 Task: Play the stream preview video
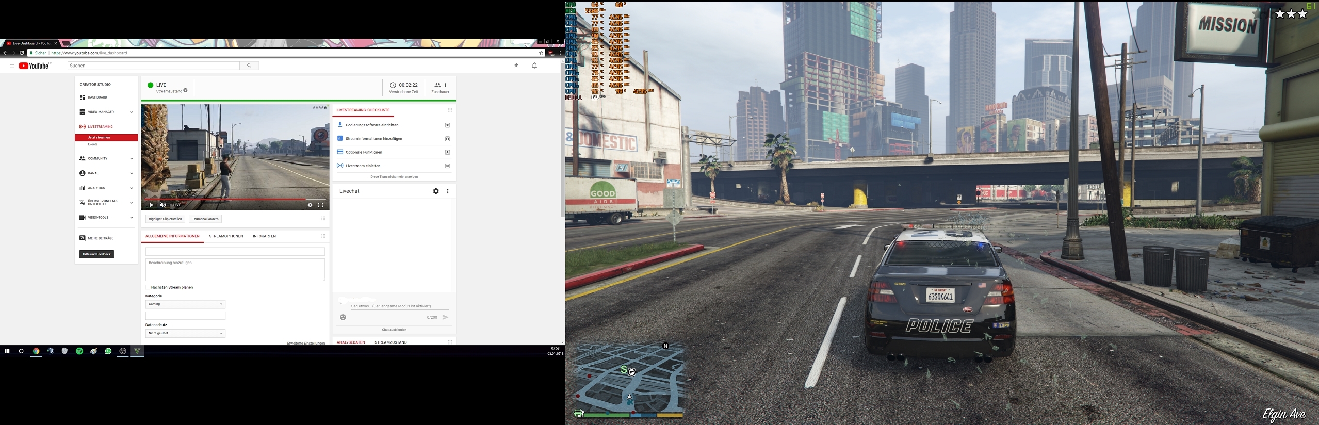pos(151,205)
